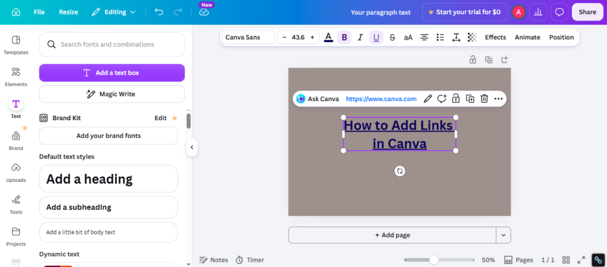
Task: Increase font size with plus button
Action: pos(312,37)
